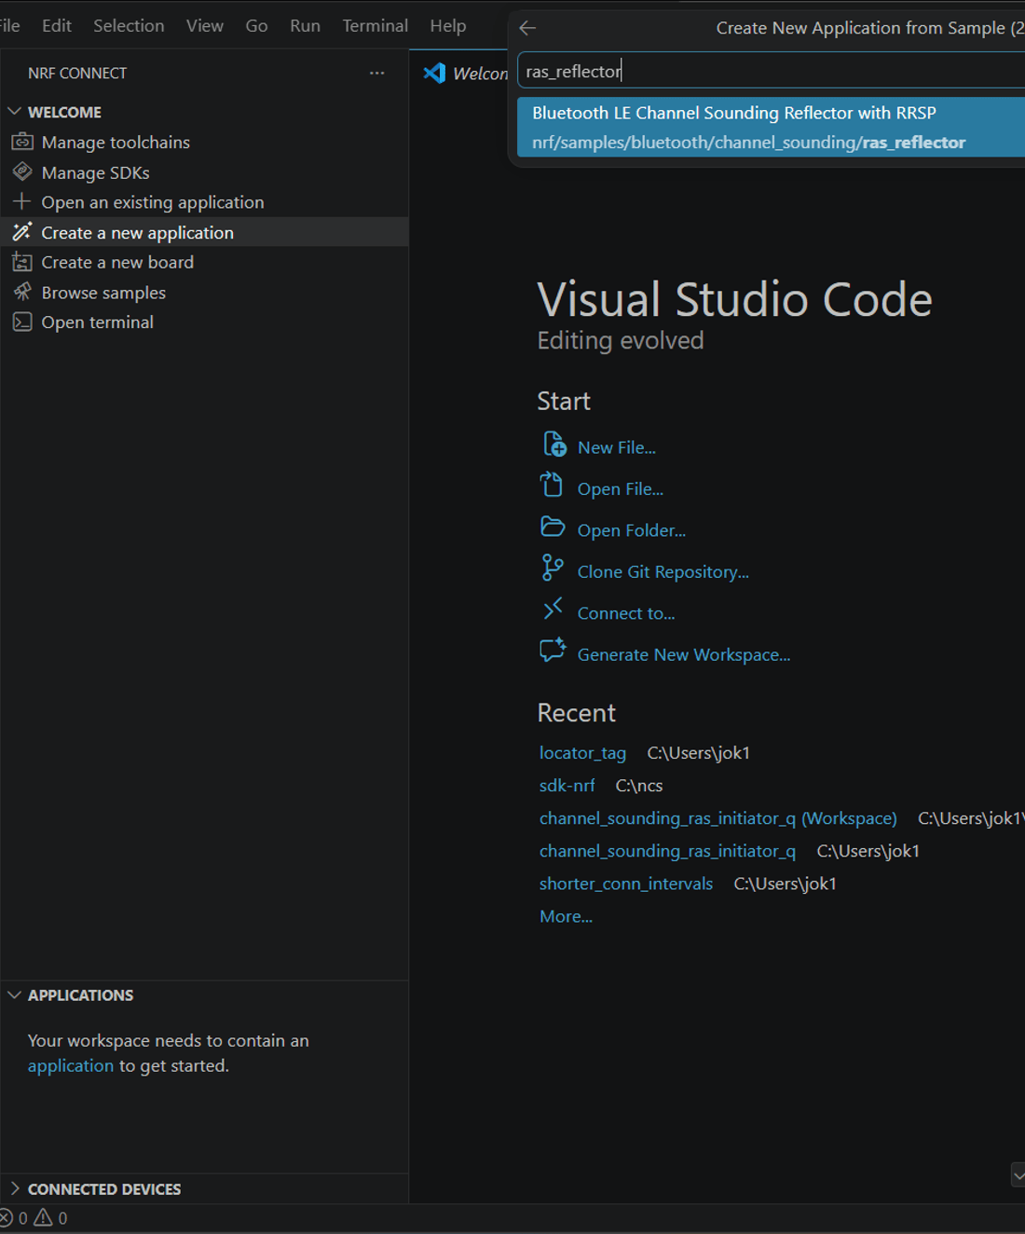Click the More... recent items link
Screen dimensions: 1025x1234
[566, 916]
